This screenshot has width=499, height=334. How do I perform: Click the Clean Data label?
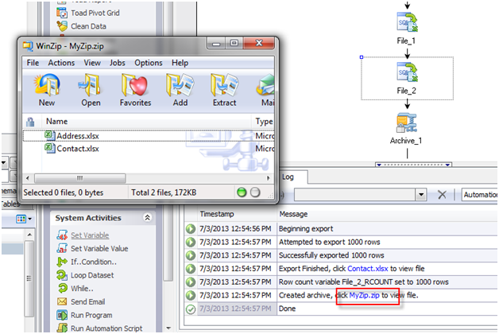pyautogui.click(x=88, y=26)
